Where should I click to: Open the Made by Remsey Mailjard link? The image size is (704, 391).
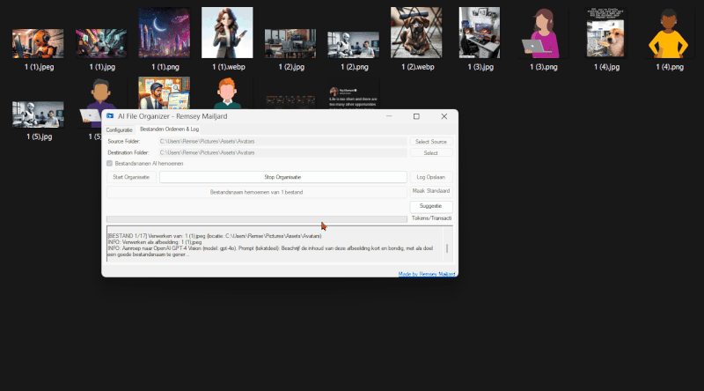point(427,274)
